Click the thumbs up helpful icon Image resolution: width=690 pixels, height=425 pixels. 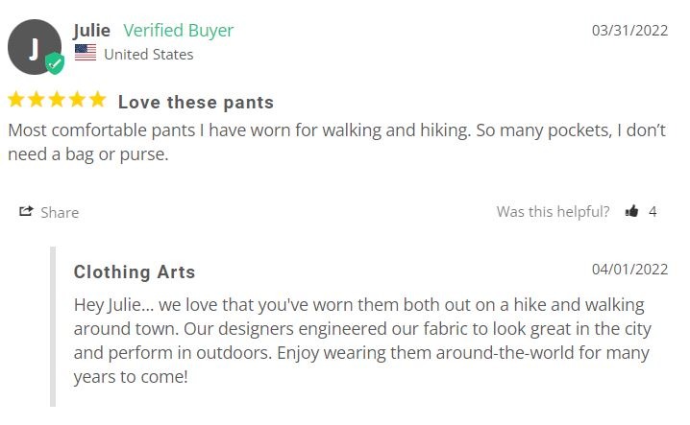click(631, 211)
